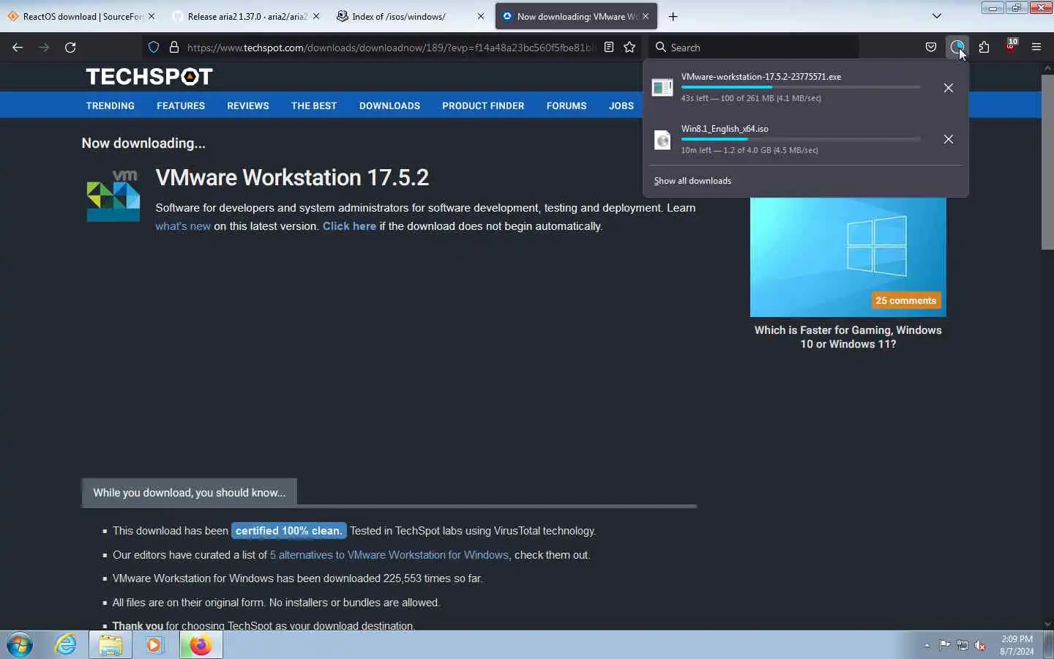The height and width of the screenshot is (659, 1054).
Task: Open THE BEST menu item
Action: 314,105
